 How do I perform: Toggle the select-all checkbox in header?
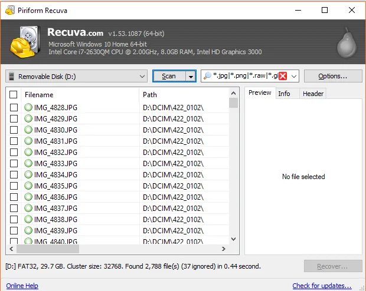(x=14, y=95)
